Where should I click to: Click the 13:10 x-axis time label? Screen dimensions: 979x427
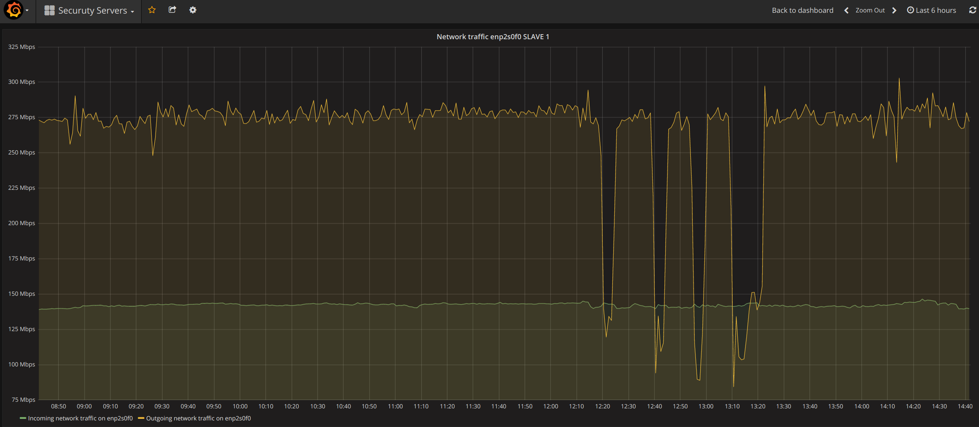732,406
